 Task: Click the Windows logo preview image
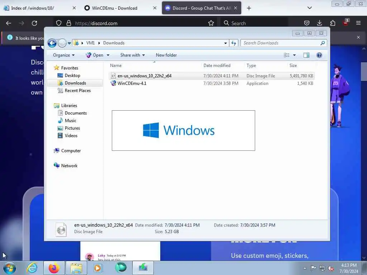click(183, 130)
